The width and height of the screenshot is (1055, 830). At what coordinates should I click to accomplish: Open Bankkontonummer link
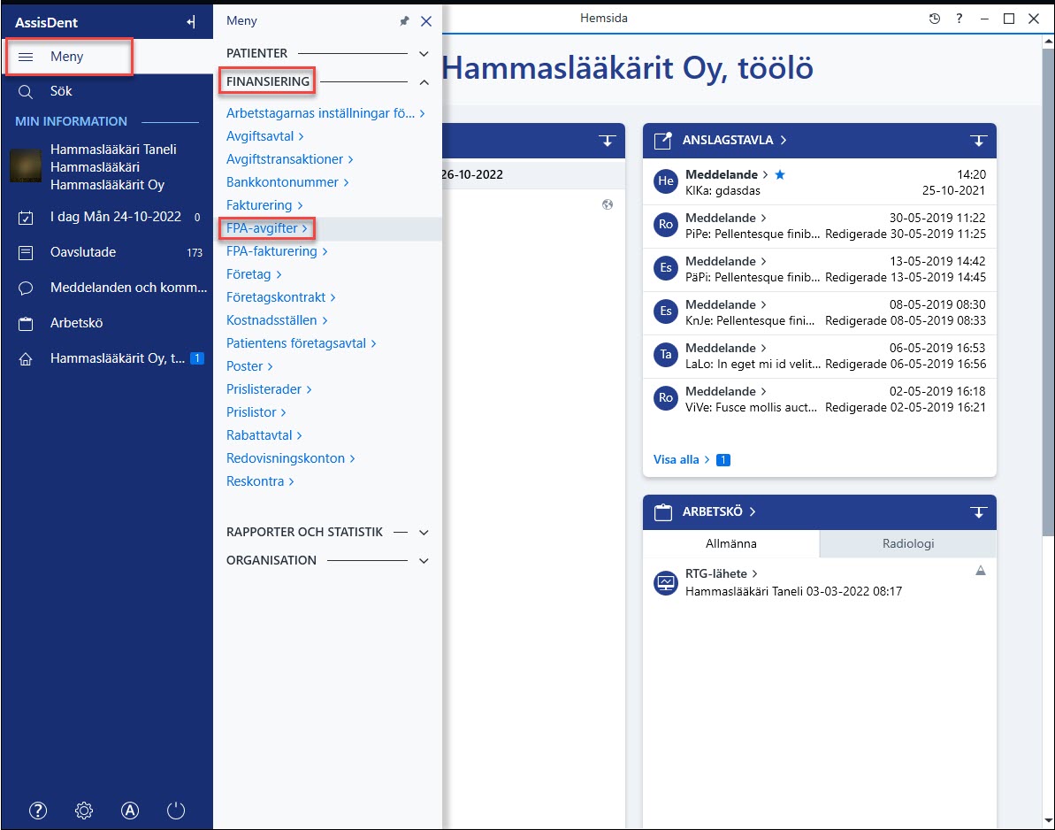click(x=287, y=182)
